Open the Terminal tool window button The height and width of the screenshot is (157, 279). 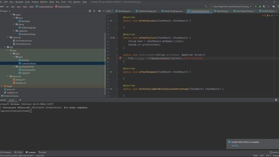(31, 152)
